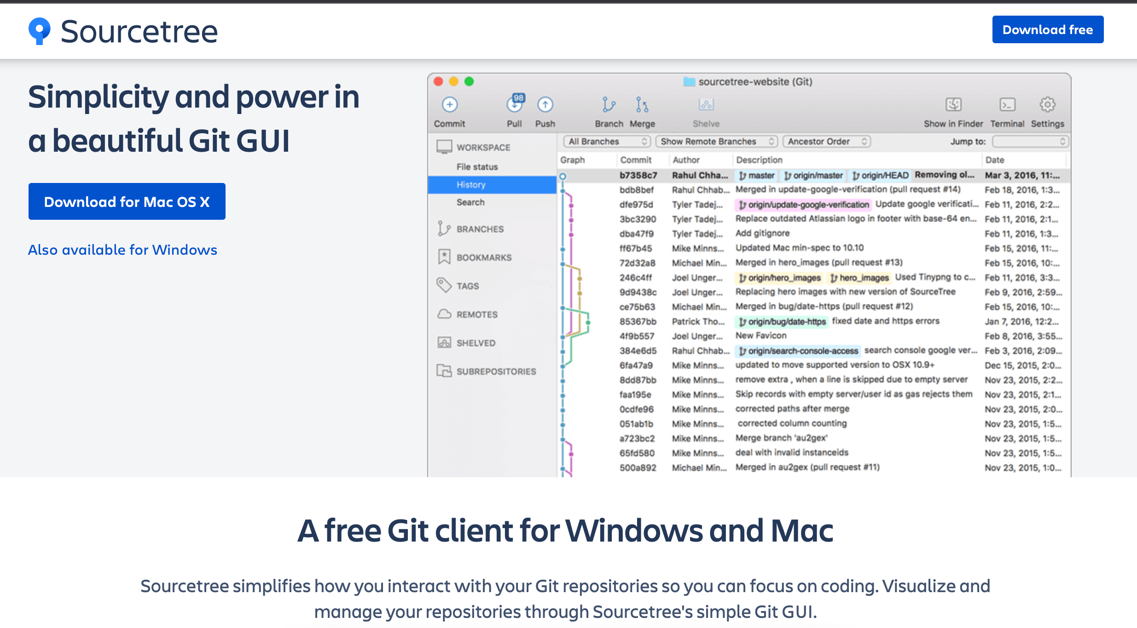Click the folder icon in window title
This screenshot has height=628, width=1137.
[x=689, y=82]
